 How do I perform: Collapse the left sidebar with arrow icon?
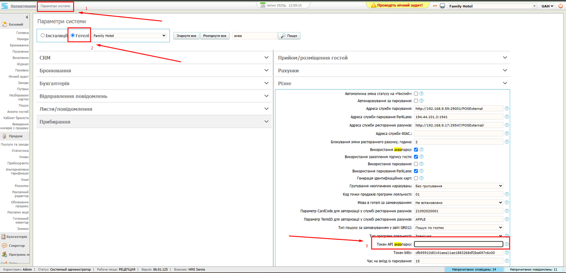27,17
